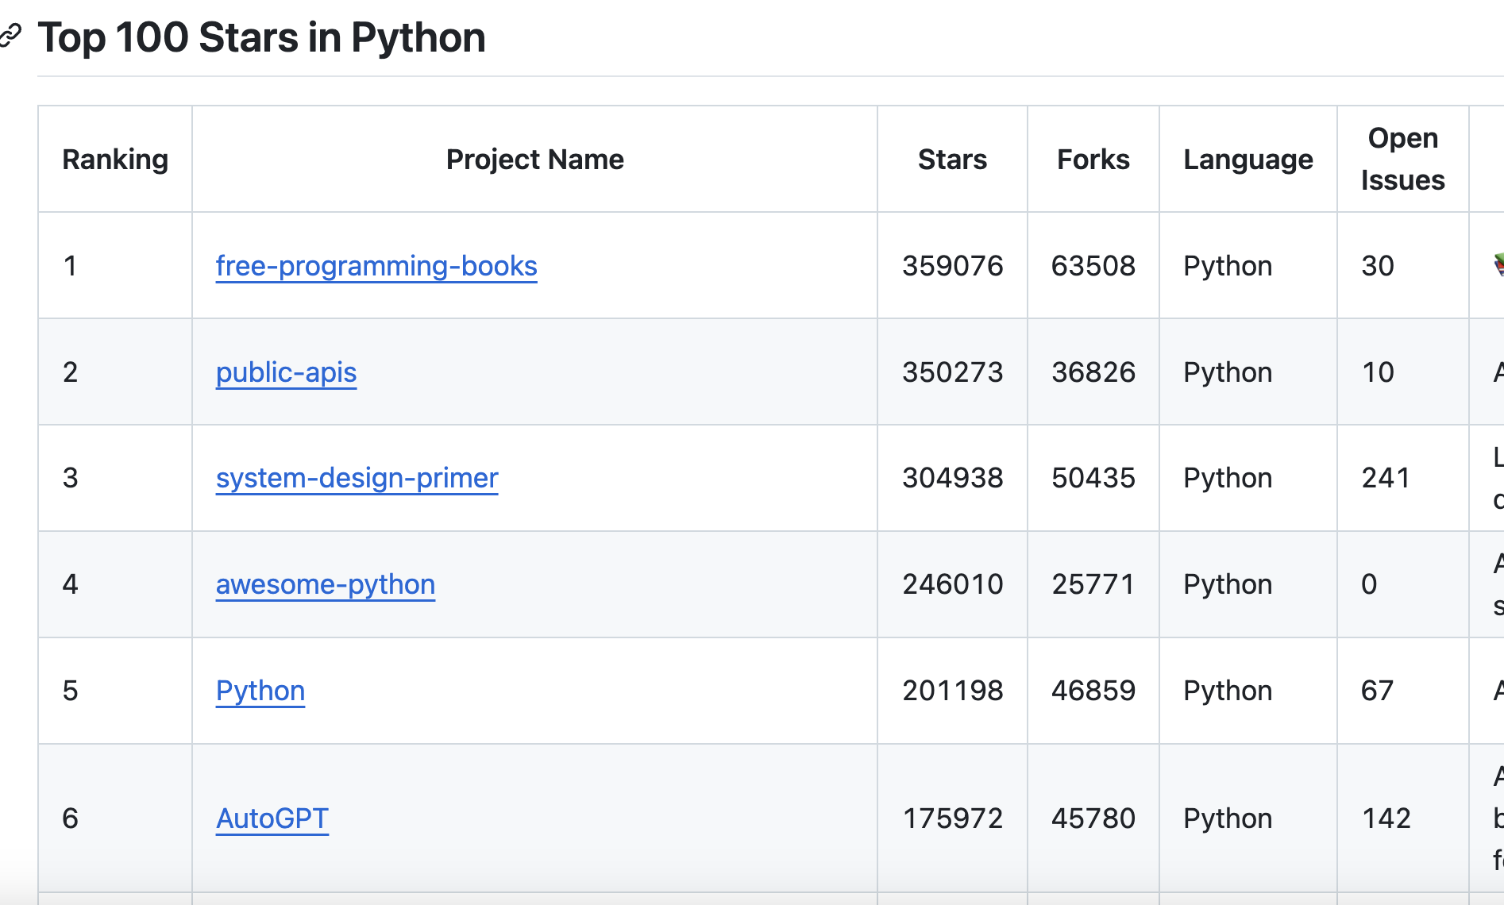Click the Ranking column header
This screenshot has width=1504, height=905.
pos(115,160)
